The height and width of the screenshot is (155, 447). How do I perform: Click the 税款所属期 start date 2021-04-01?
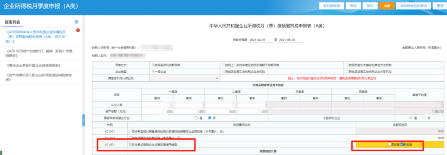[261, 40]
